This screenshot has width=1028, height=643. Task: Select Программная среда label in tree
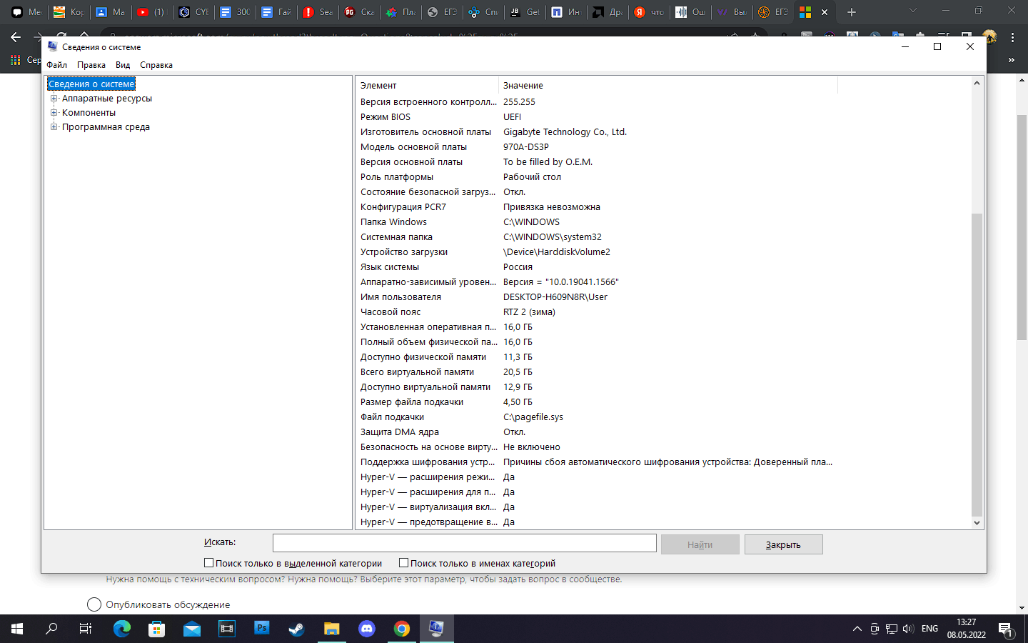pyautogui.click(x=106, y=127)
